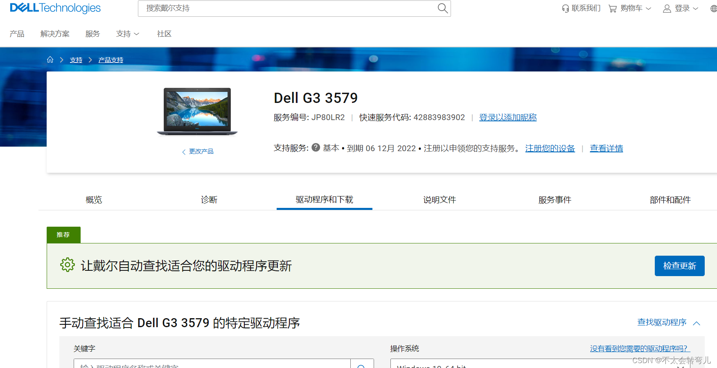Switch to the 诊断 tab
This screenshot has width=717, height=368.
tap(209, 200)
